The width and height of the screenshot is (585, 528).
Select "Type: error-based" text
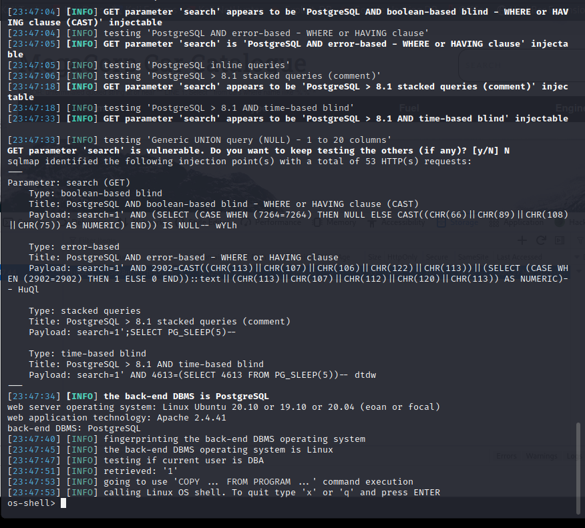tap(74, 247)
